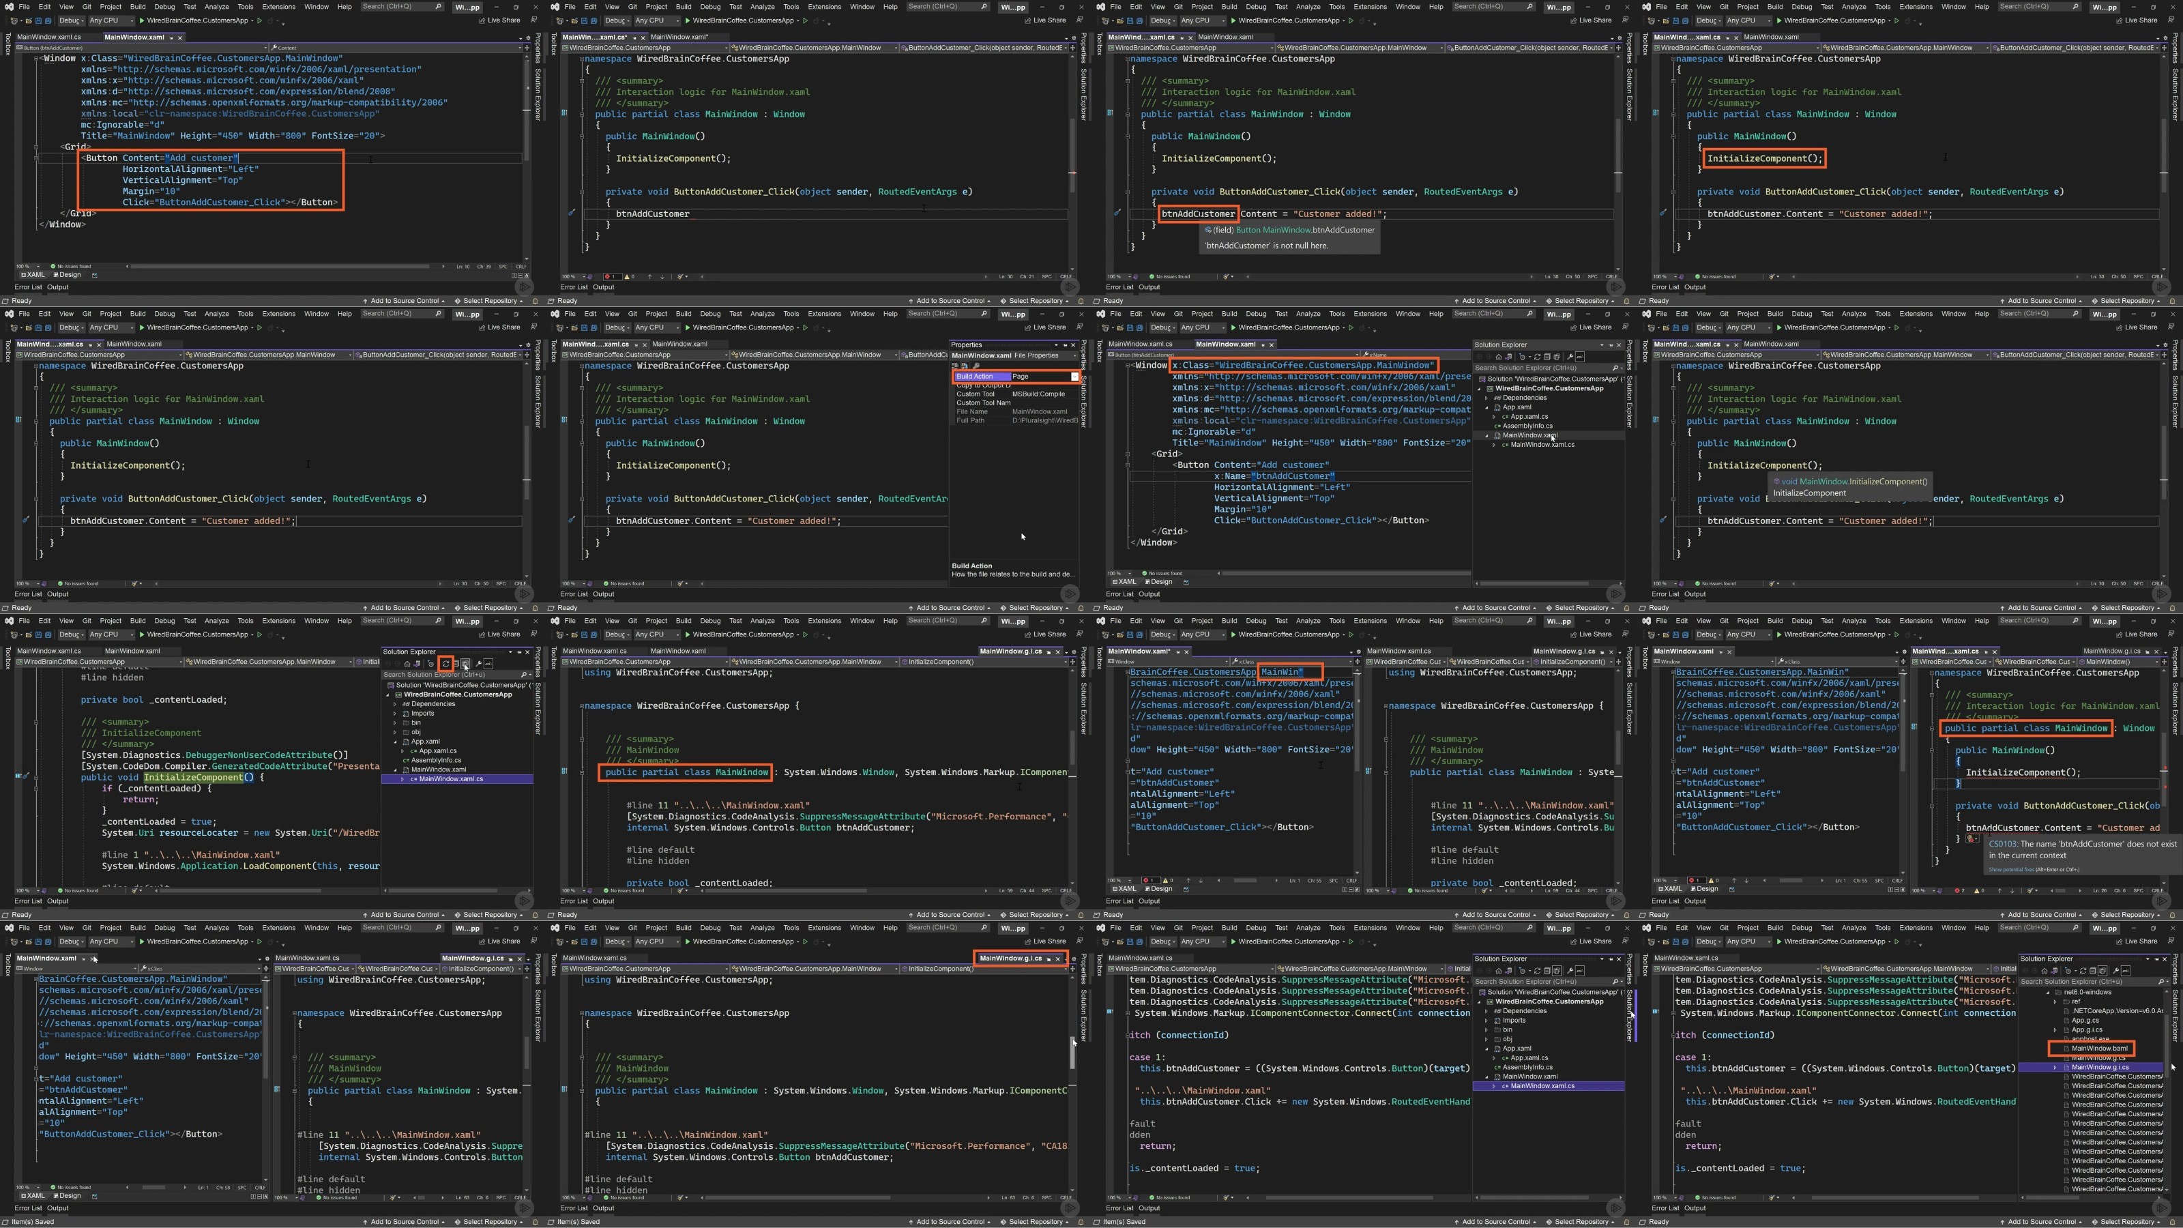The width and height of the screenshot is (2183, 1228).
Task: Click Start Without Debugging icon in window listing MainWindow.baml
Action: point(1896,941)
